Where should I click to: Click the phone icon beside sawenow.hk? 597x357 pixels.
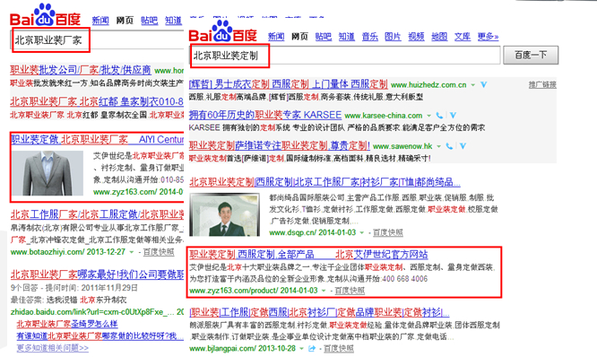(449, 146)
